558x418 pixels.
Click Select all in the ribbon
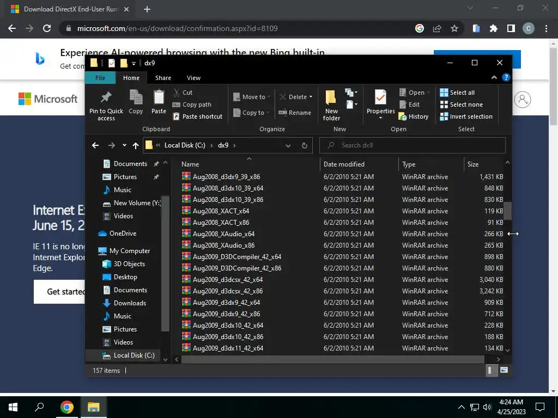(x=457, y=93)
